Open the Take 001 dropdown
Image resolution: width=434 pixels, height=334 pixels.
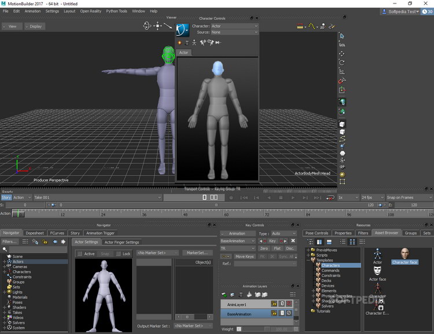pos(97,197)
